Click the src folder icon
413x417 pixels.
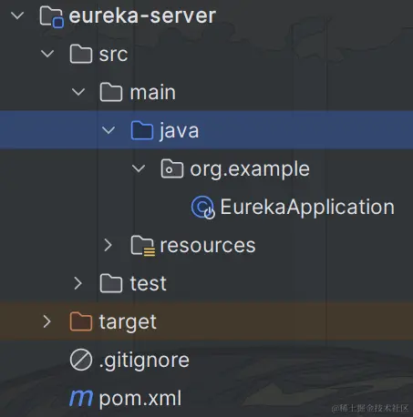click(x=81, y=54)
